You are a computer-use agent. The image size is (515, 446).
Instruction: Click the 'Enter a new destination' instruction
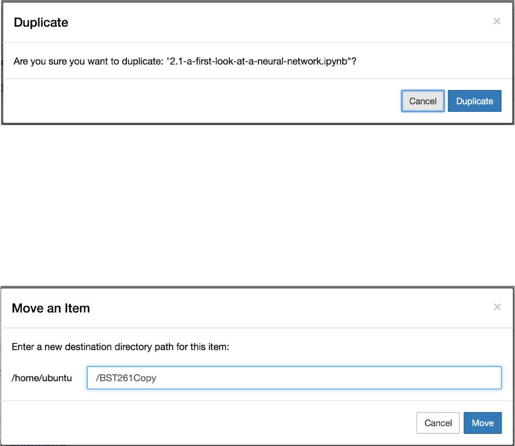pos(120,347)
